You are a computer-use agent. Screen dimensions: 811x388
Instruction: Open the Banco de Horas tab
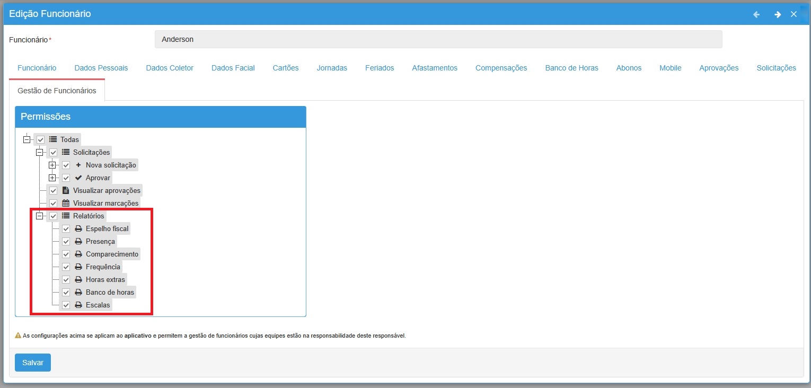click(571, 68)
